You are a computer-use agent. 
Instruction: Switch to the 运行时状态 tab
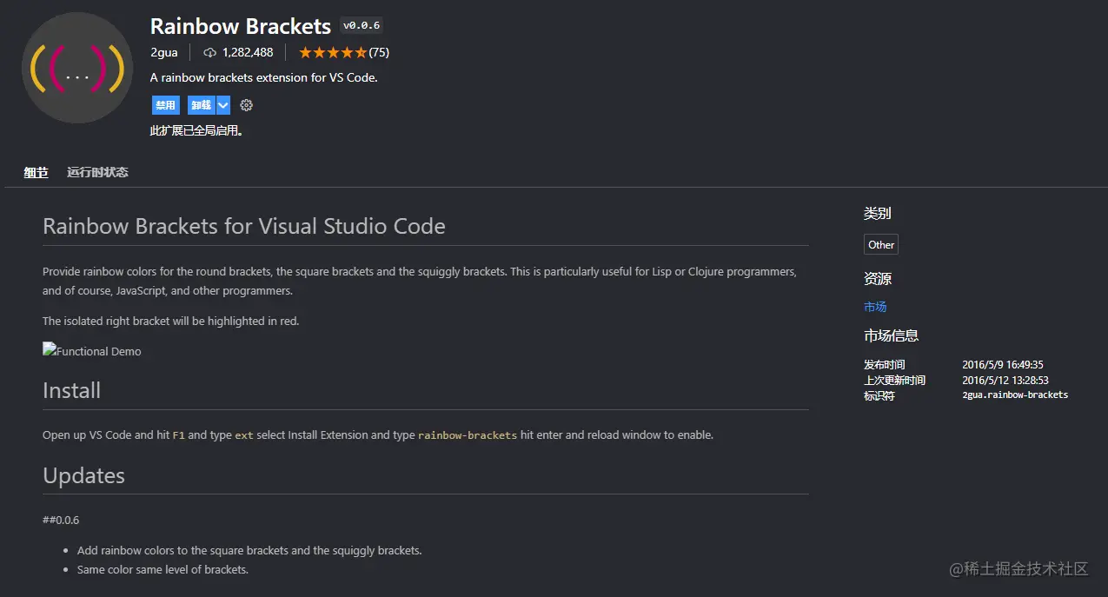click(x=97, y=172)
